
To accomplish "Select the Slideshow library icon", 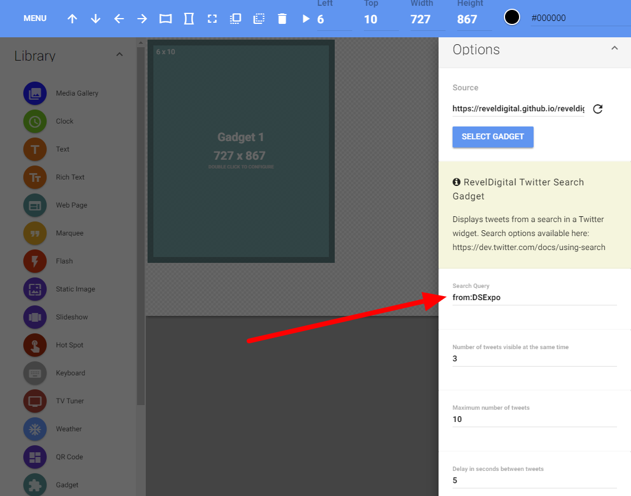I will click(35, 317).
